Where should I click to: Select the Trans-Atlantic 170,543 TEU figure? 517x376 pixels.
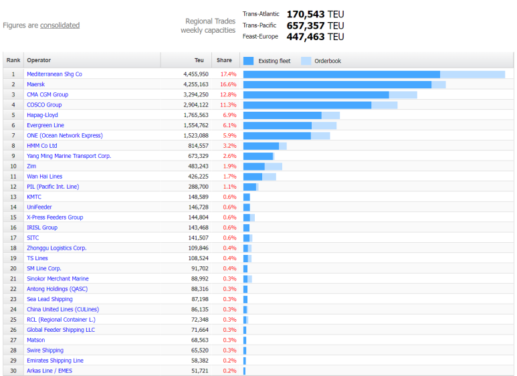(315, 14)
